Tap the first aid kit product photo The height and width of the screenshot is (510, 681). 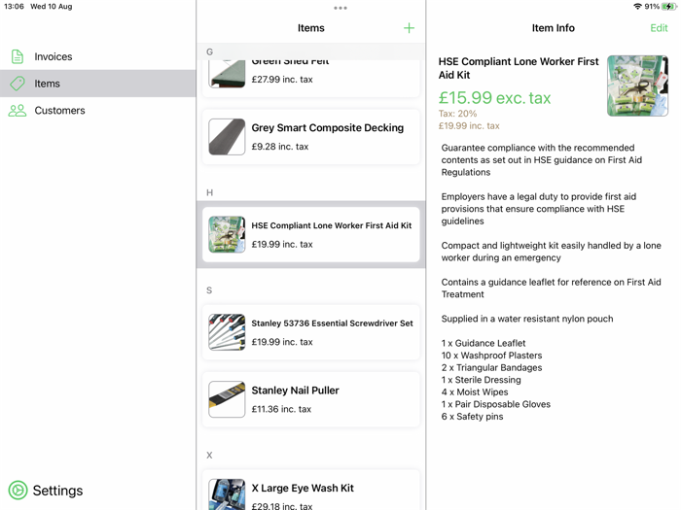click(637, 85)
